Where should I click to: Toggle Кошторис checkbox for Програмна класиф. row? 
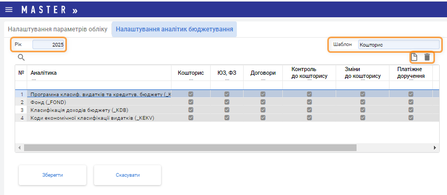click(191, 94)
